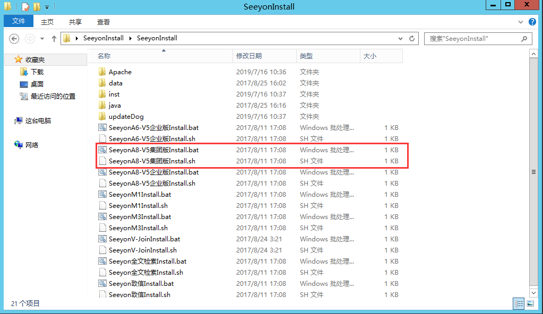Click the new folder quick access icon
The width and height of the screenshot is (543, 314).
(x=37, y=6)
